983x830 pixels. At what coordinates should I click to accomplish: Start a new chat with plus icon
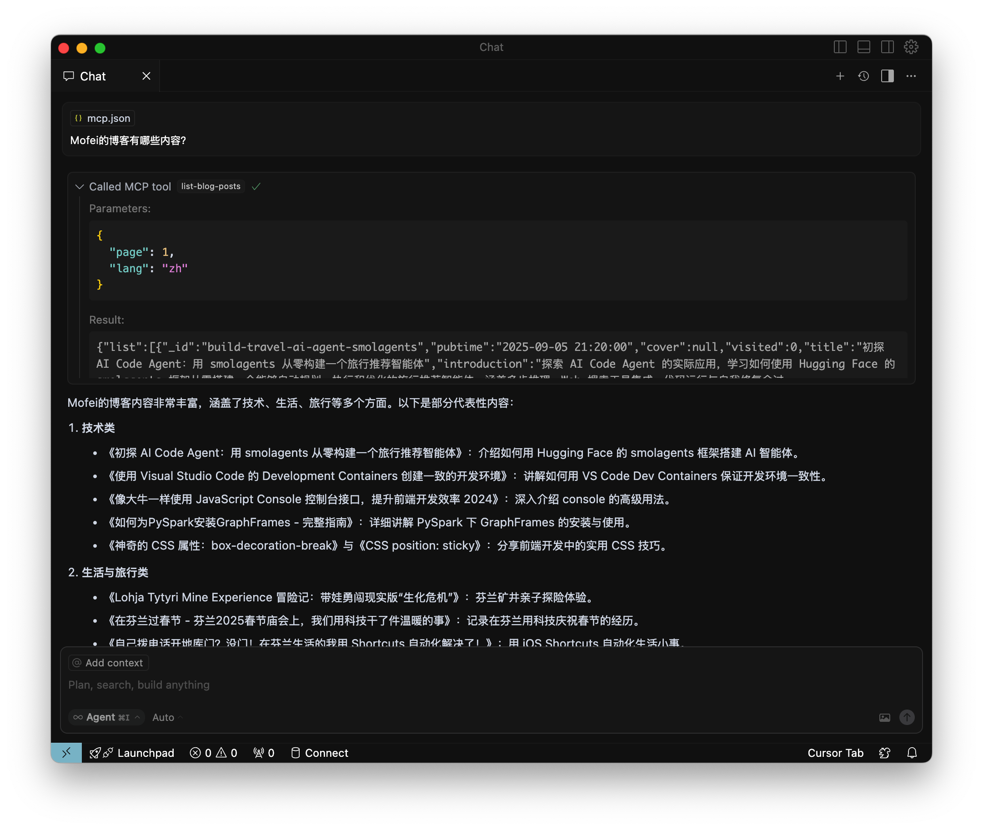click(x=840, y=76)
